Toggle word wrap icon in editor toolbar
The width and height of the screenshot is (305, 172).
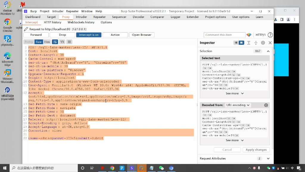tap(55, 42)
